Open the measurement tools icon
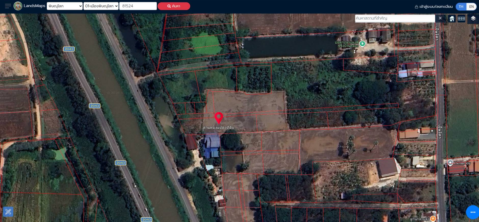This screenshot has width=479, height=222. (x=8, y=212)
